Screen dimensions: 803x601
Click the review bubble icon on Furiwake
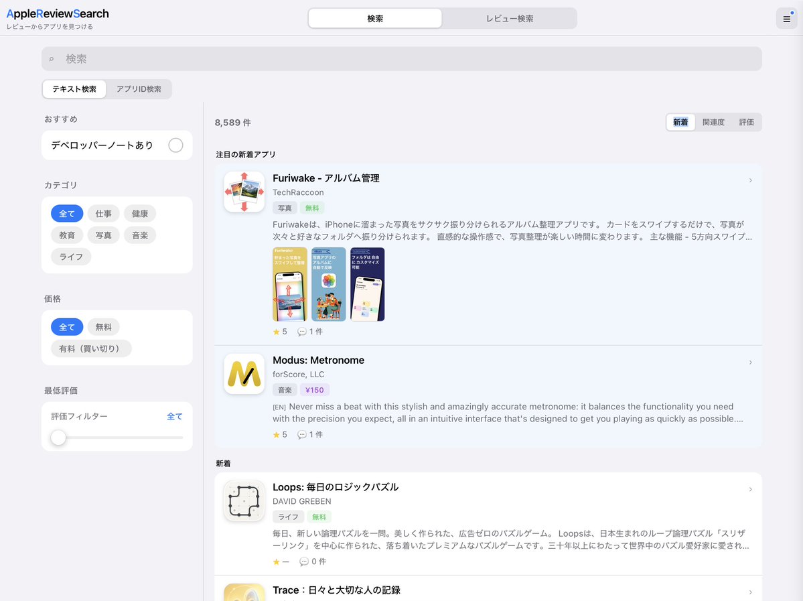pyautogui.click(x=301, y=332)
